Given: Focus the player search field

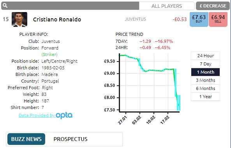Looking at the screenshot, I should [x=70, y=6].
